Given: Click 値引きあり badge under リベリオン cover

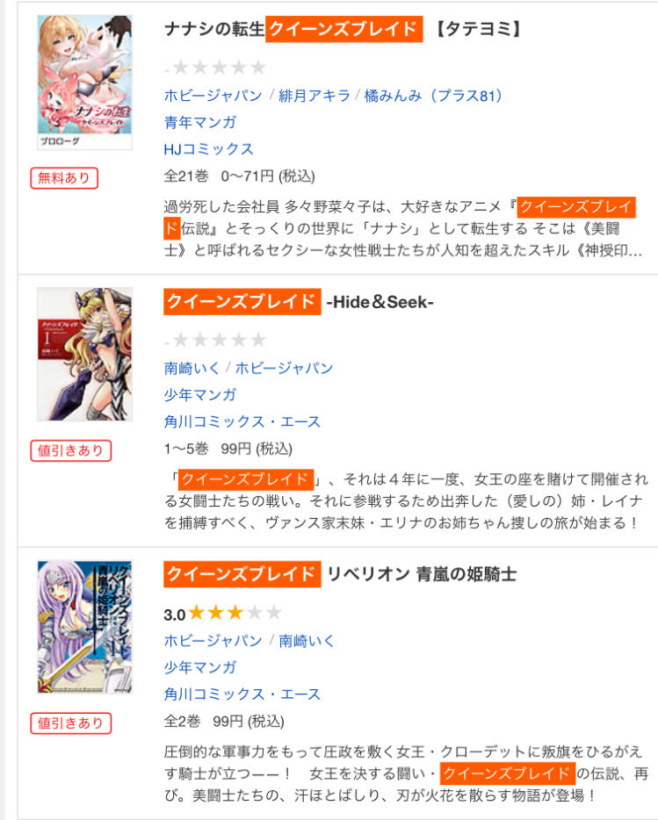Looking at the screenshot, I should 70,723.
